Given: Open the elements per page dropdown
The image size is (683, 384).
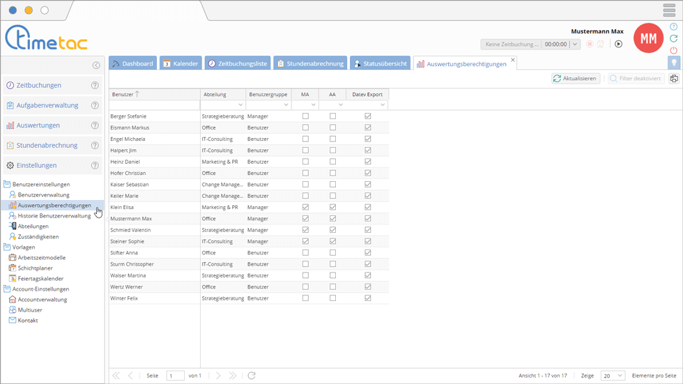Looking at the screenshot, I should tap(613, 376).
